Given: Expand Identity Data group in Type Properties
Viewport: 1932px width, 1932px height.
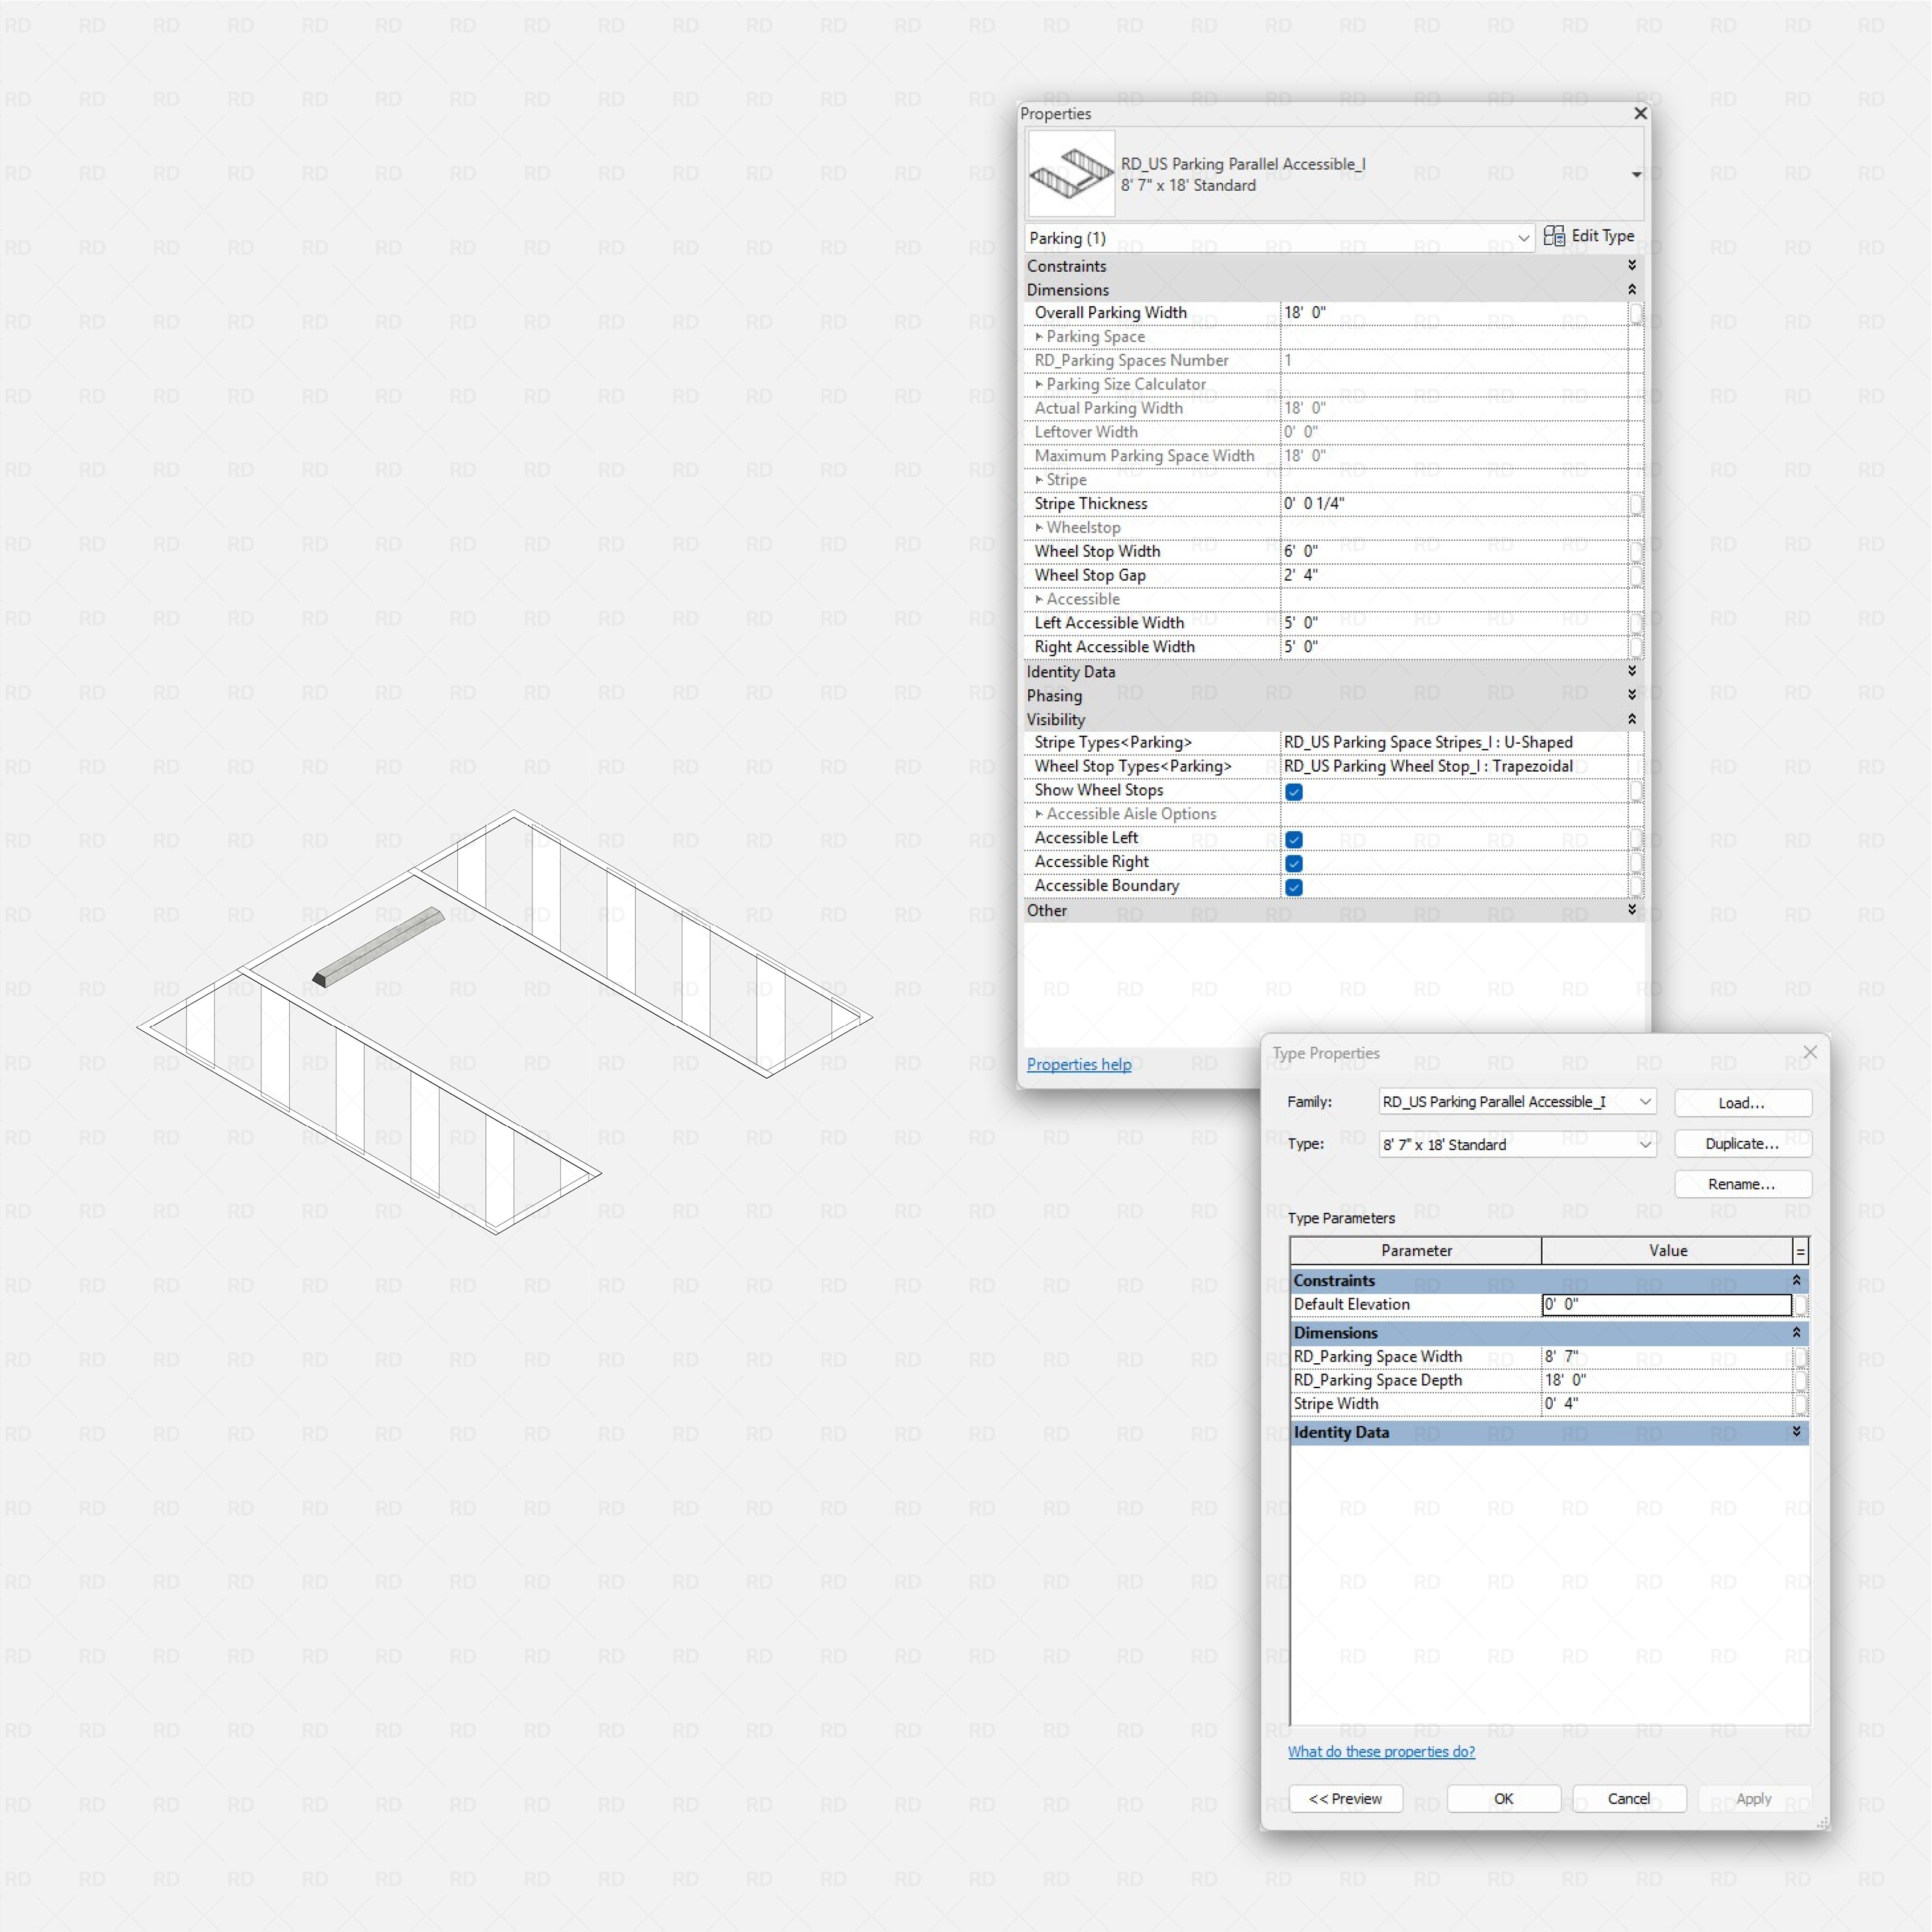Looking at the screenshot, I should tap(1797, 1432).
